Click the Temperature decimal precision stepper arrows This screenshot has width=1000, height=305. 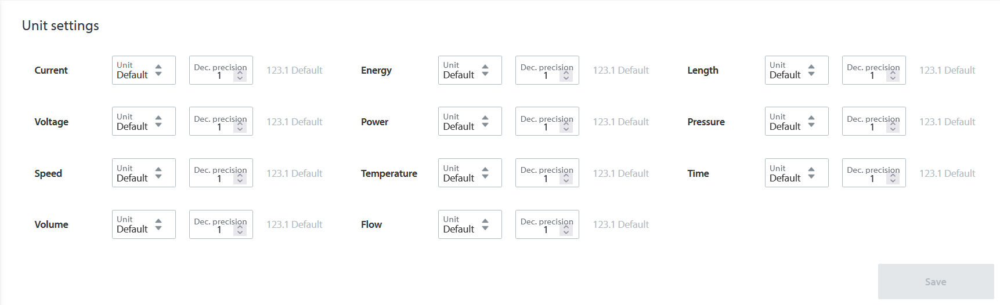(566, 179)
